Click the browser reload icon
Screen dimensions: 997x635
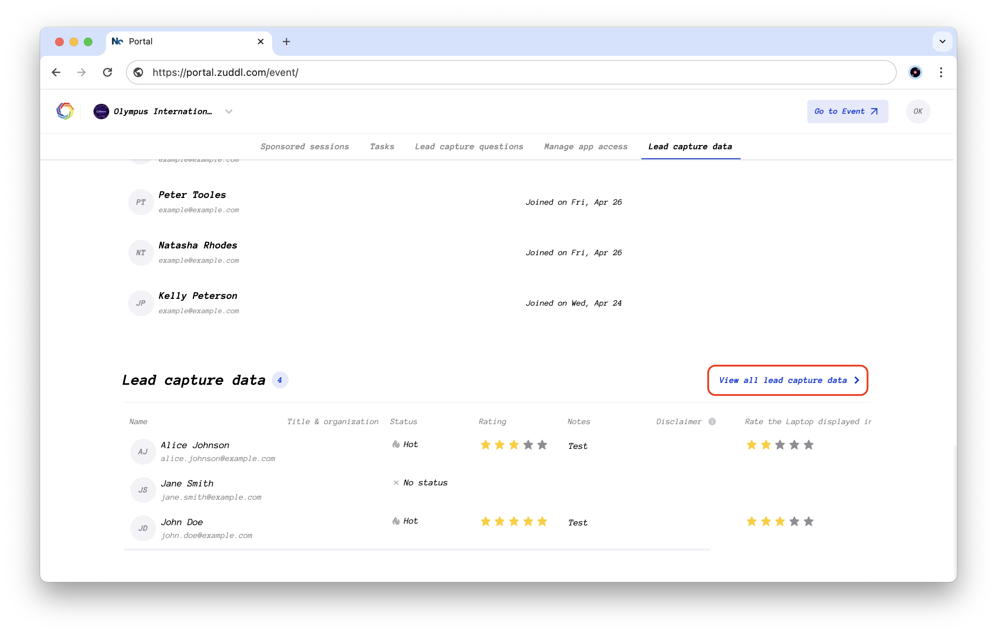(108, 72)
